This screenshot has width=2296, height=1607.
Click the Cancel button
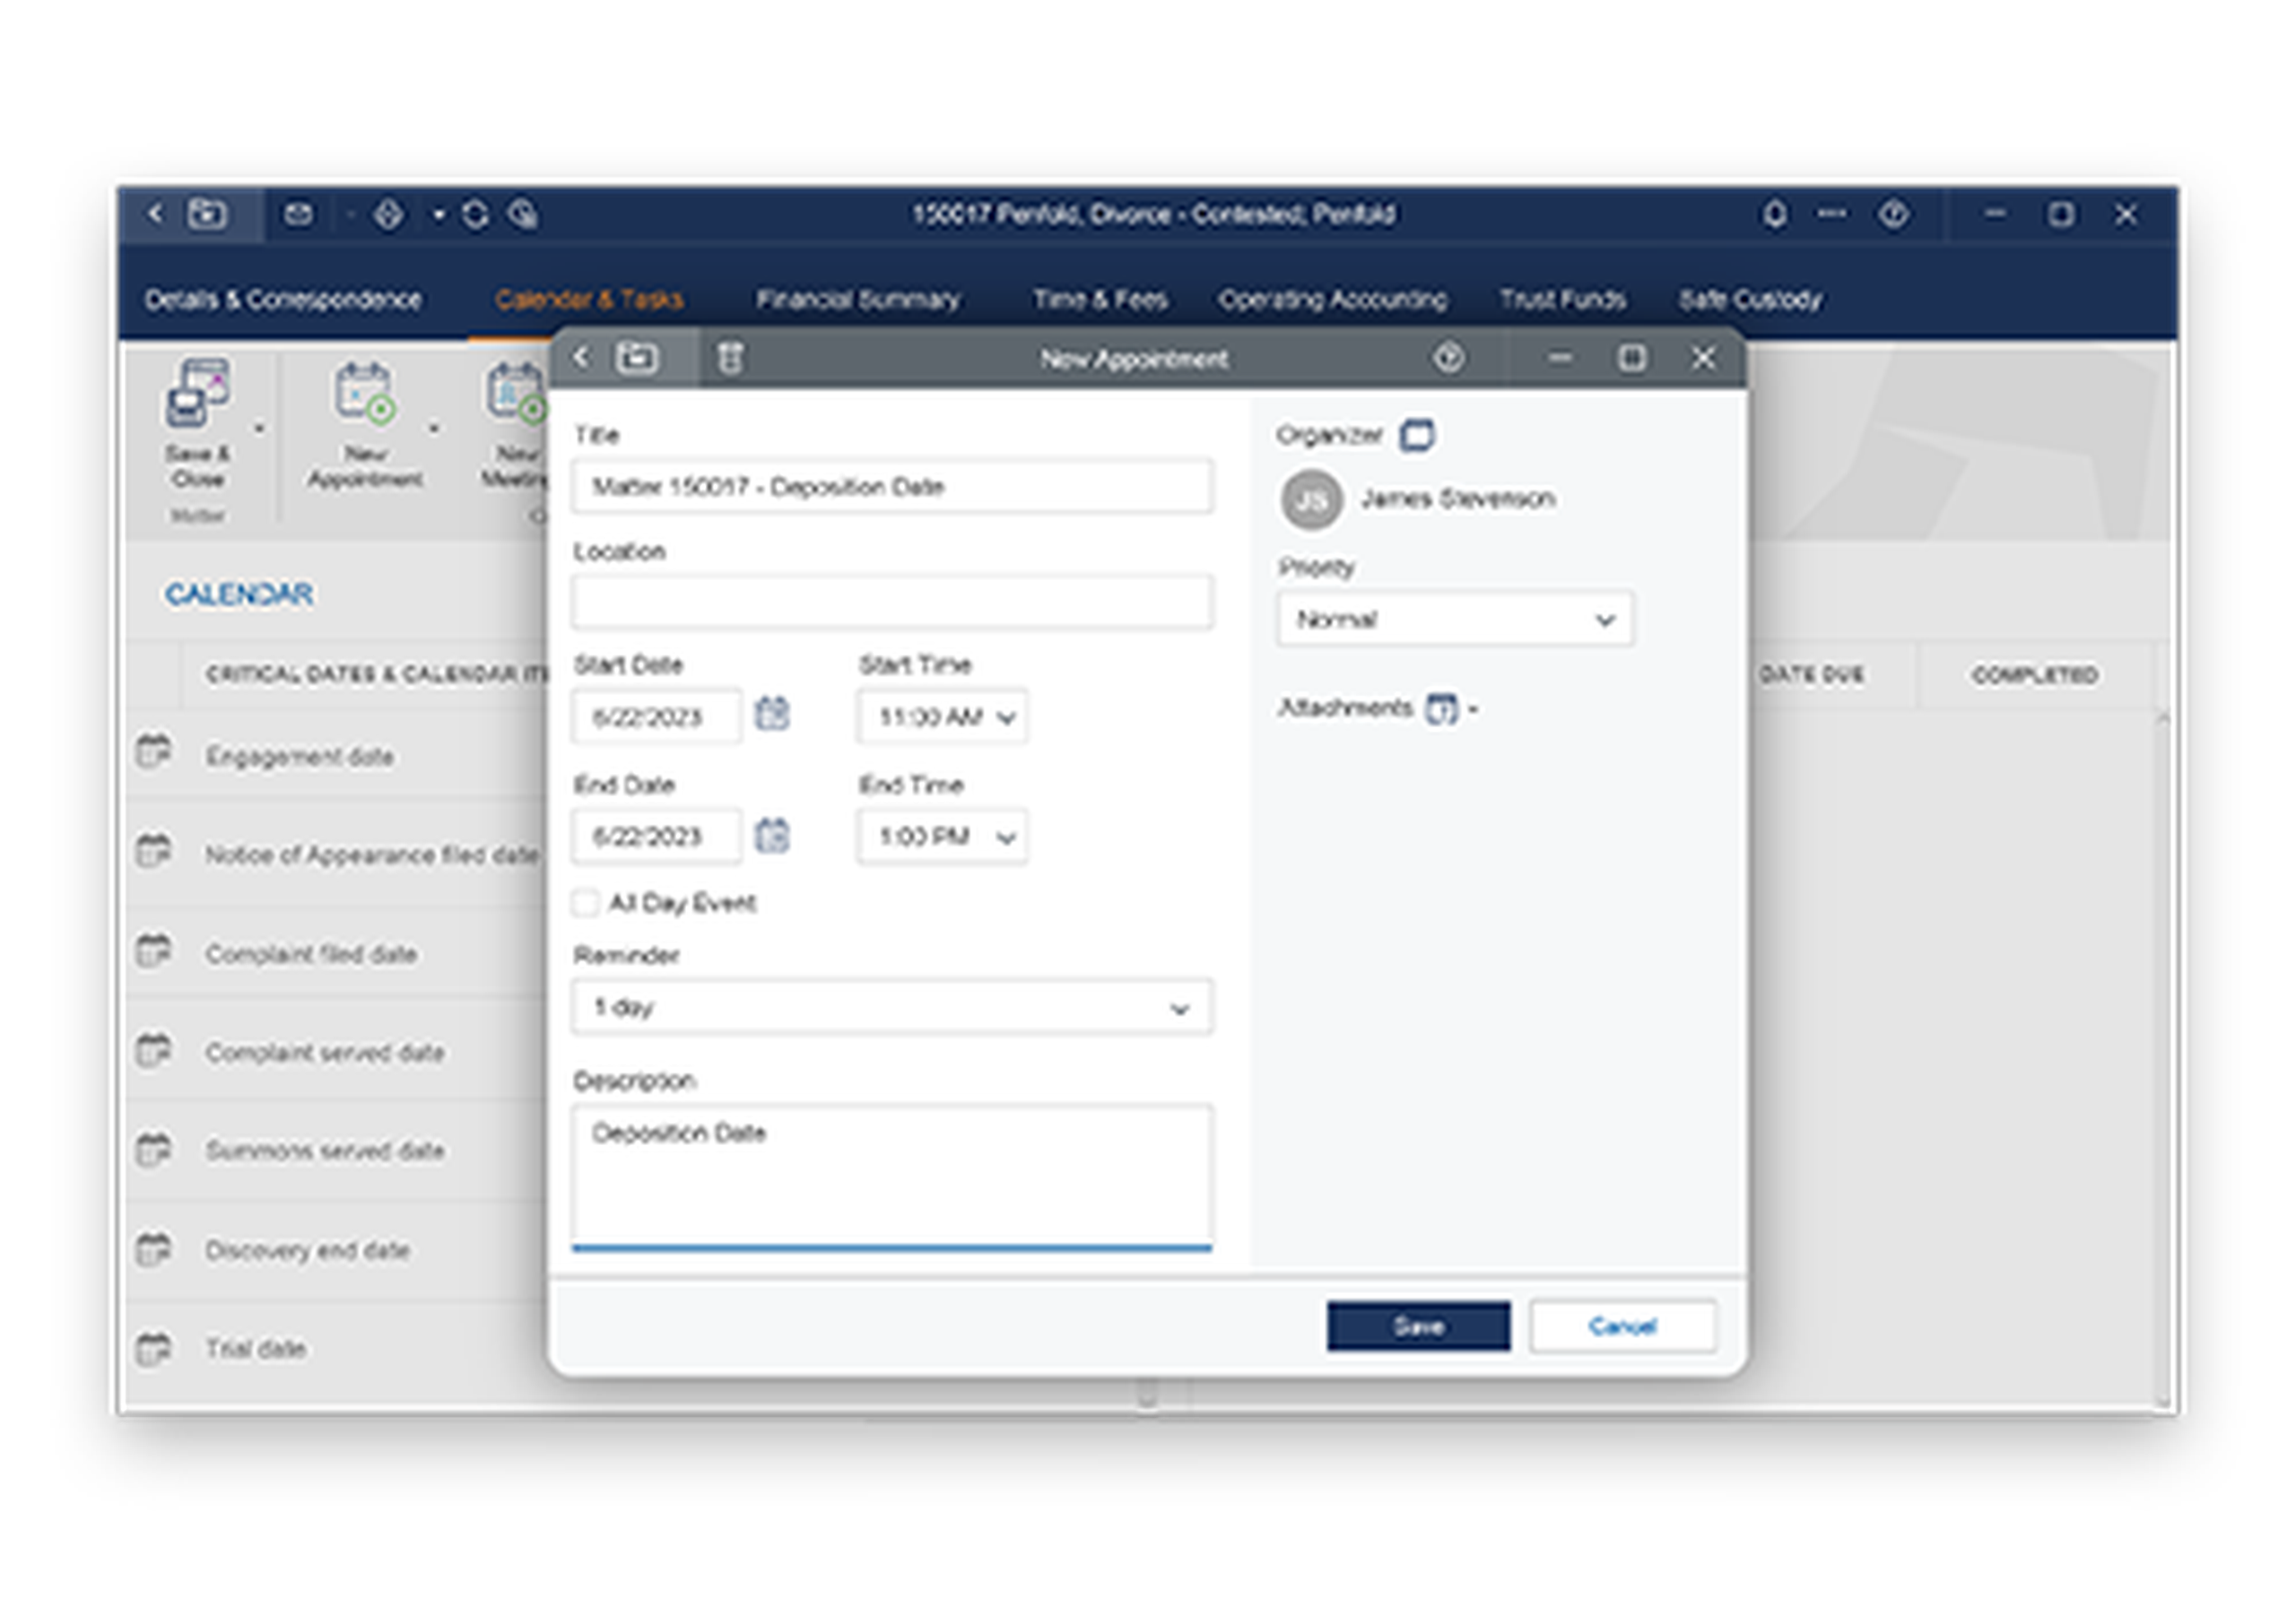coord(1622,1326)
